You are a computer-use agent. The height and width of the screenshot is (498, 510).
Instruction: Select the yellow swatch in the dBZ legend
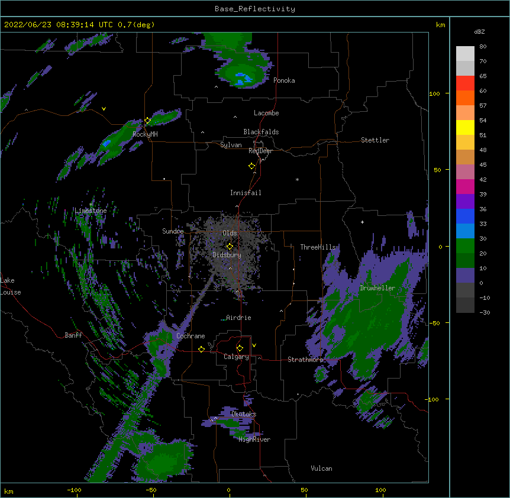click(465, 127)
